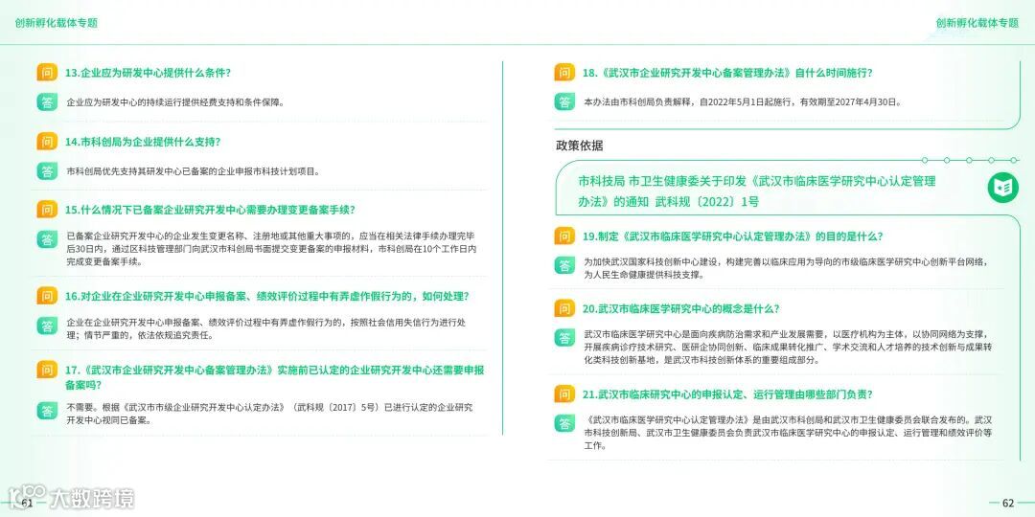This screenshot has width=1035, height=517.
Task: Click question 19 about 认定管理办法的目的
Action: coord(733,236)
